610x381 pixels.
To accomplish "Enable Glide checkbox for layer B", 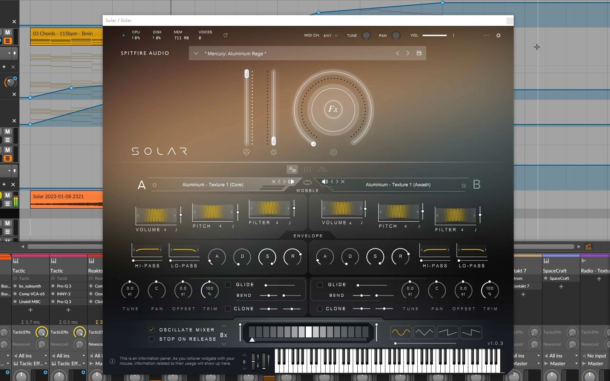I will point(320,285).
